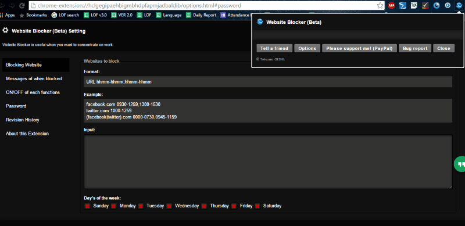Open About this Extension section

(27, 134)
